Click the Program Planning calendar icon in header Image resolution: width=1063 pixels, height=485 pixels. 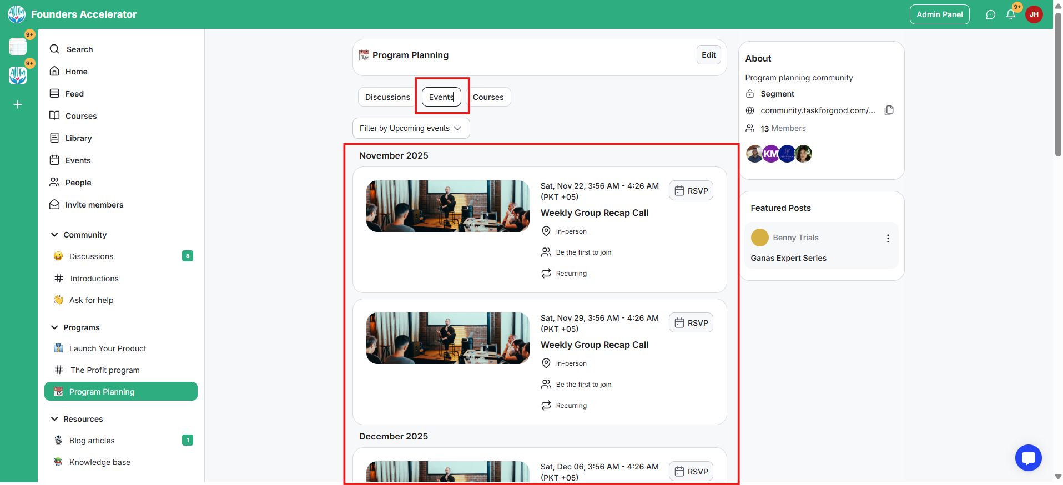(x=364, y=55)
